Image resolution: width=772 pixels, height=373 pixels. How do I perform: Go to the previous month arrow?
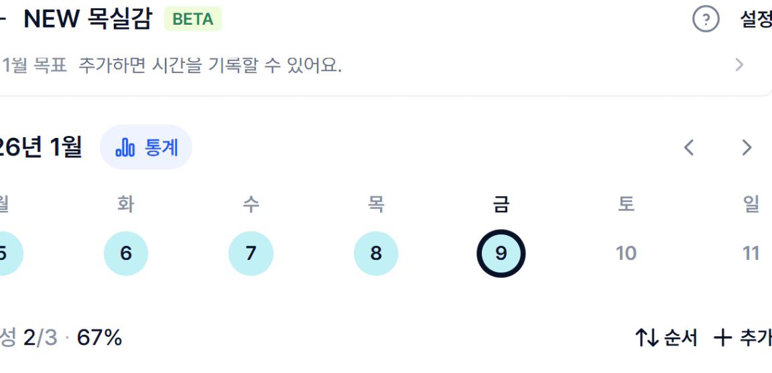pyautogui.click(x=688, y=147)
